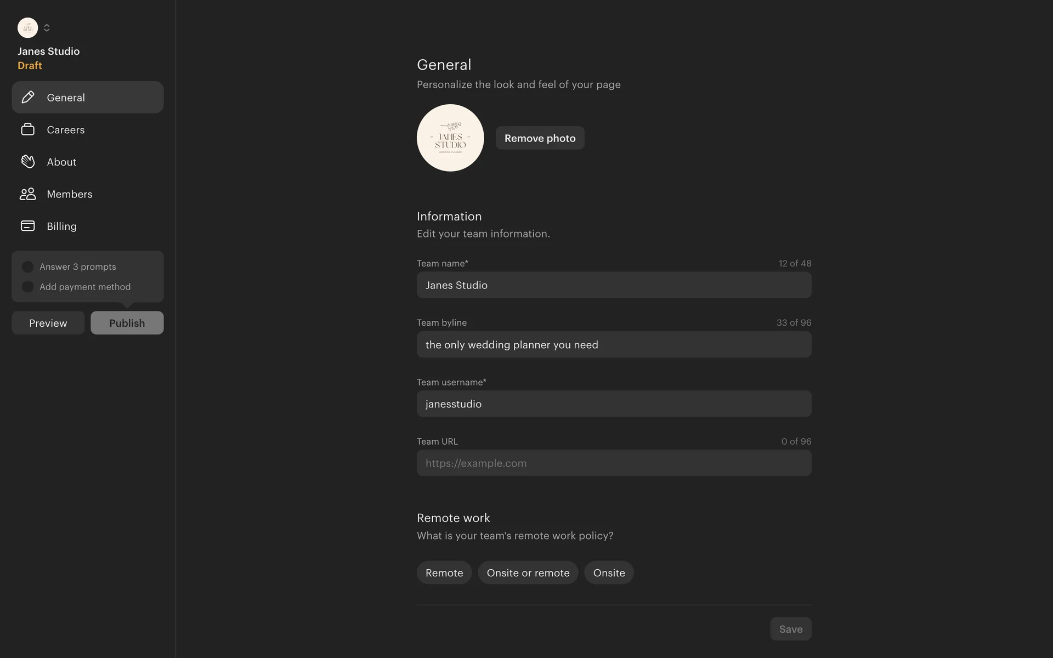The height and width of the screenshot is (658, 1053).
Task: Check the Answer 3 prompts circle
Action: (x=27, y=267)
